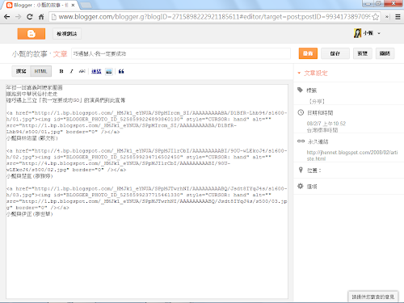Click the 08/2/7 10:52 date text
404x303 pixels.
[x=326, y=124]
